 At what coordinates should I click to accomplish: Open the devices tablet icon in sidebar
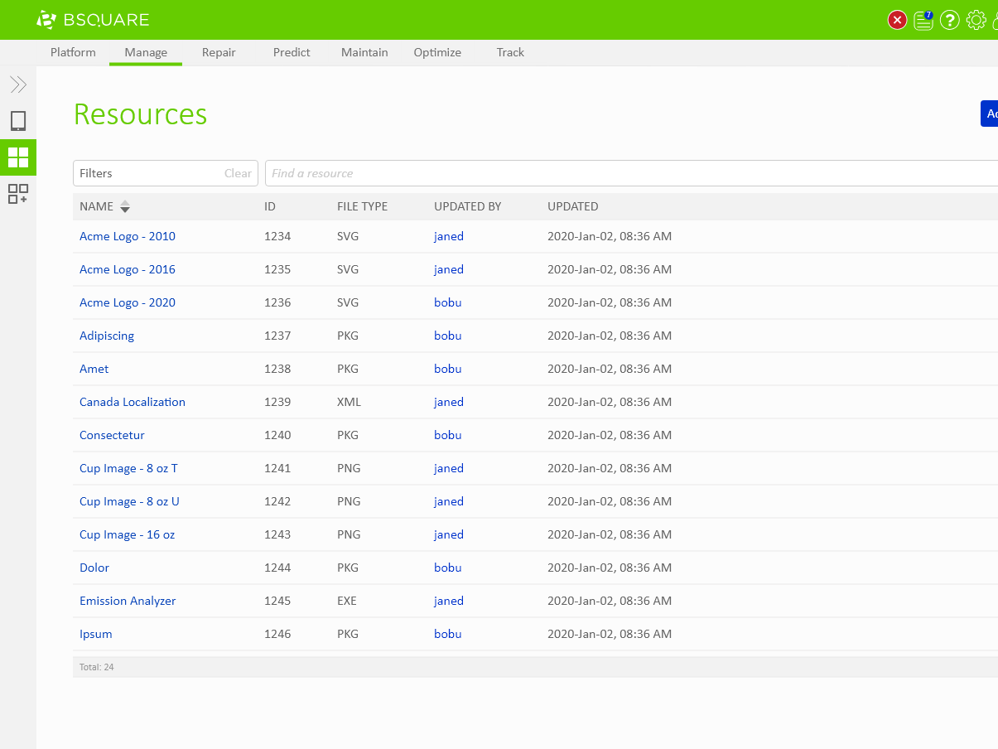tap(18, 121)
